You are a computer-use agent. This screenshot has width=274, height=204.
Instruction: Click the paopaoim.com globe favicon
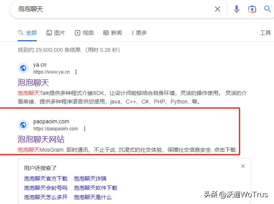click(23, 125)
